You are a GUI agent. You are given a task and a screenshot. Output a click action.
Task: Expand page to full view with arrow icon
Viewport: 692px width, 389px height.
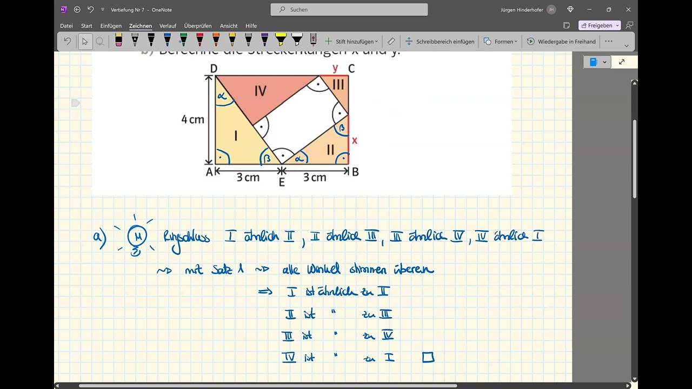622,62
